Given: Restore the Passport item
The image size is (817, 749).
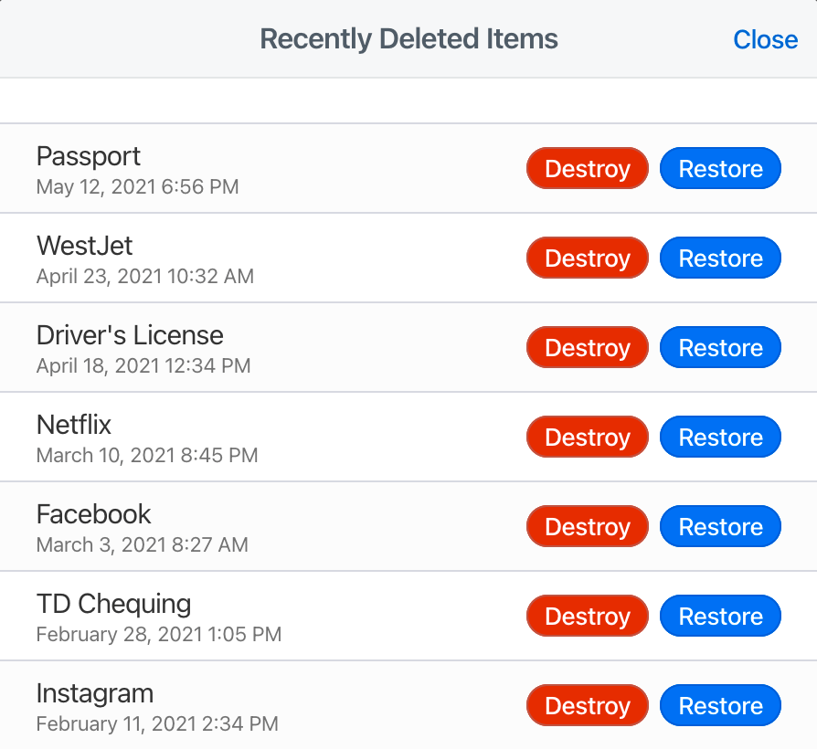Looking at the screenshot, I should [720, 168].
